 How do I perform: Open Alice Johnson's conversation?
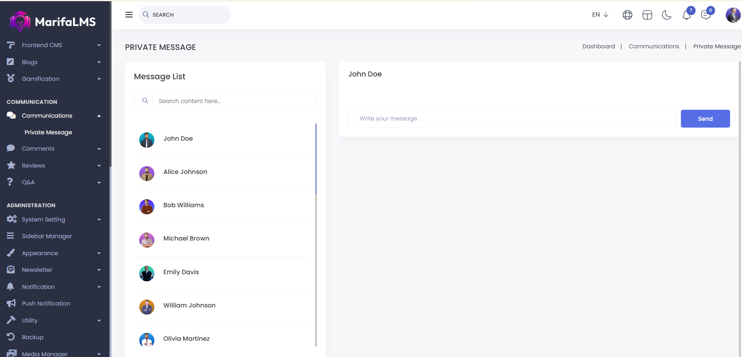(x=185, y=172)
